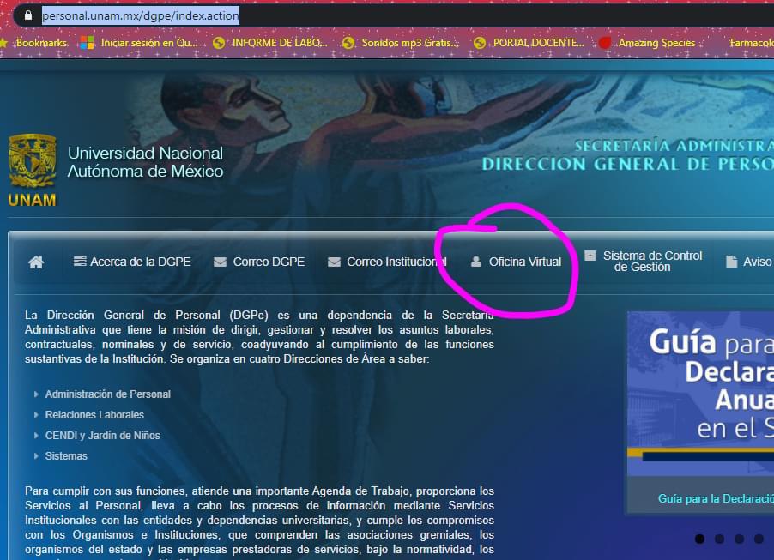Expand the arrow beside Administración de Personal
Screen dimensions: 774x560
tap(36, 394)
